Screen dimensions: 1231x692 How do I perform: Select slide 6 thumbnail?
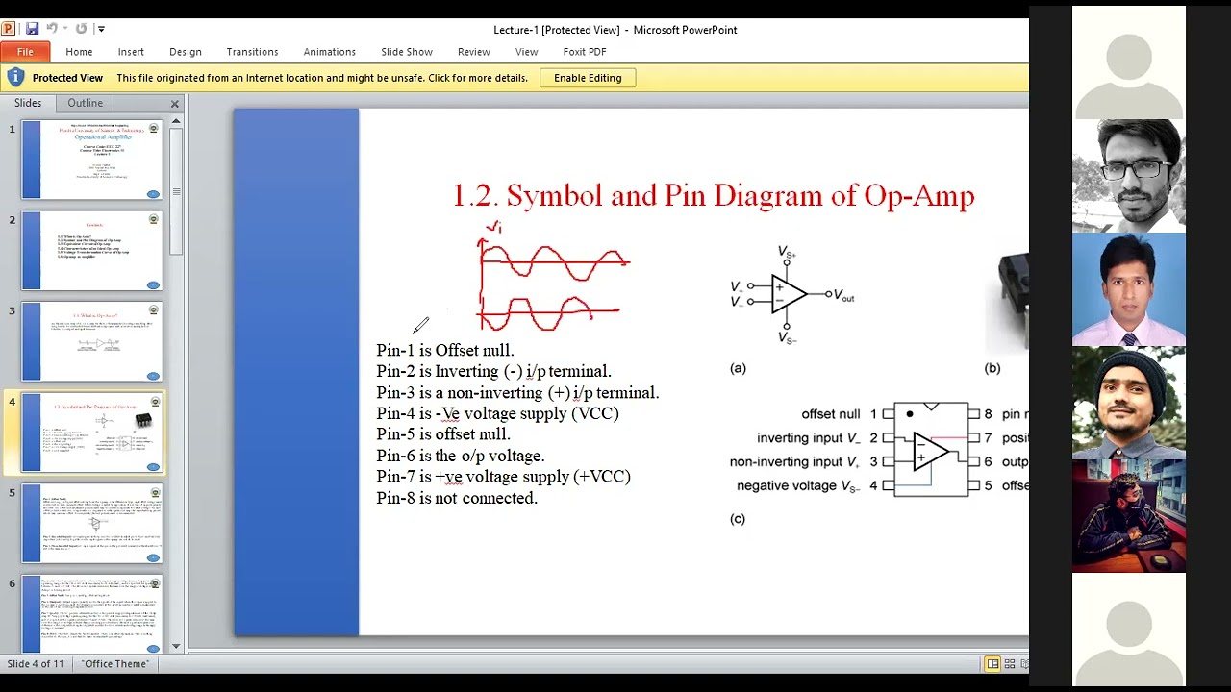pos(92,614)
